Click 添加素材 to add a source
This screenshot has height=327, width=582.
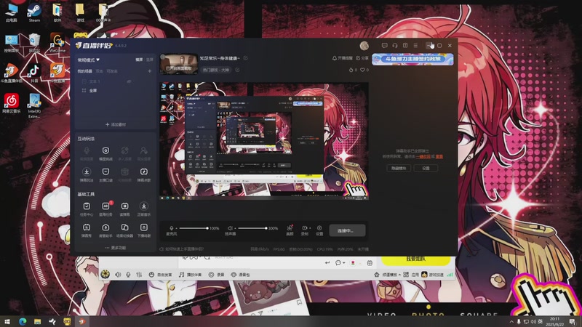(x=116, y=124)
